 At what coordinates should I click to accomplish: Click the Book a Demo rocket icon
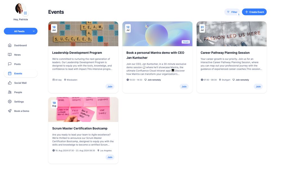[x=10, y=111]
